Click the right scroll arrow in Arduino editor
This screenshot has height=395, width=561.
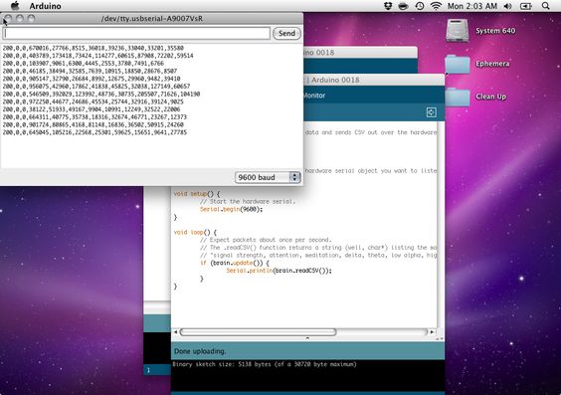[432, 332]
